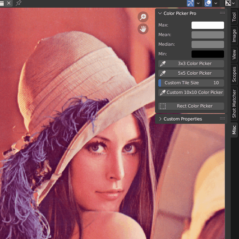
Task: Click the Color Picker Pro drag grip
Action: [x=222, y=13]
